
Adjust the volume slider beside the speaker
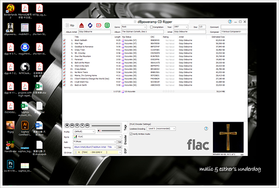coord(111,131)
